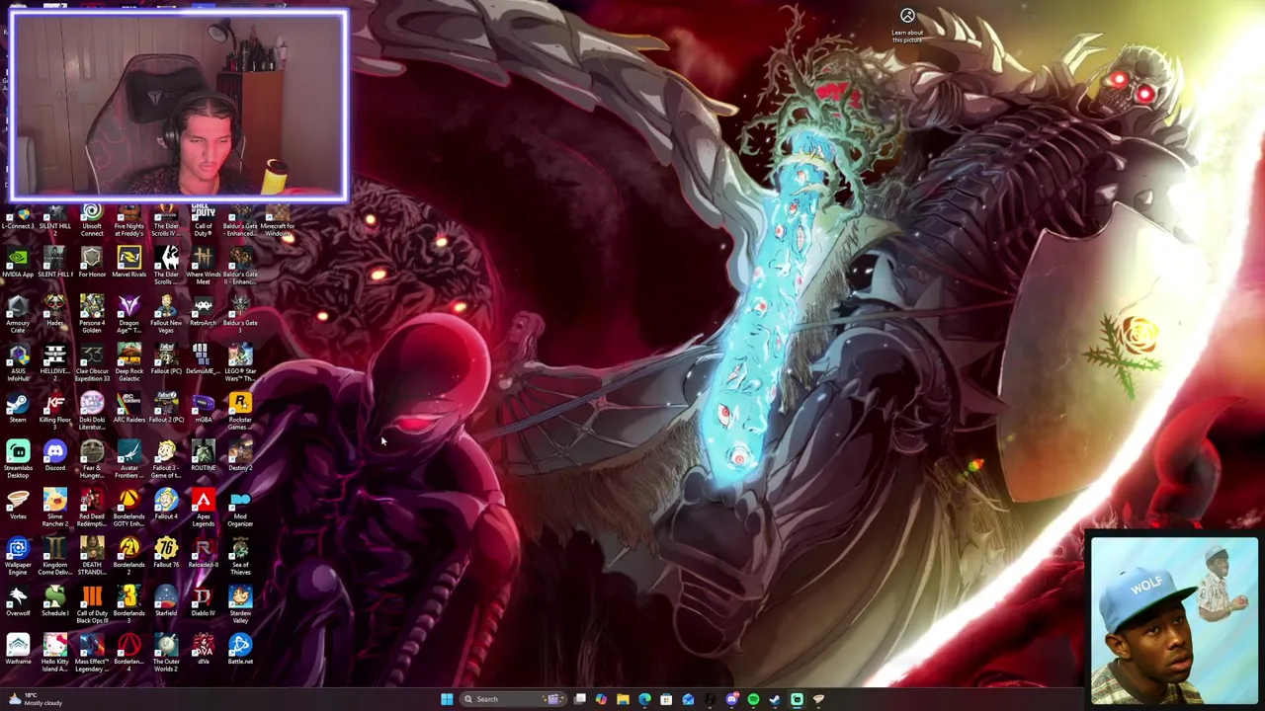Click the weather widget on the taskbar

point(35,699)
